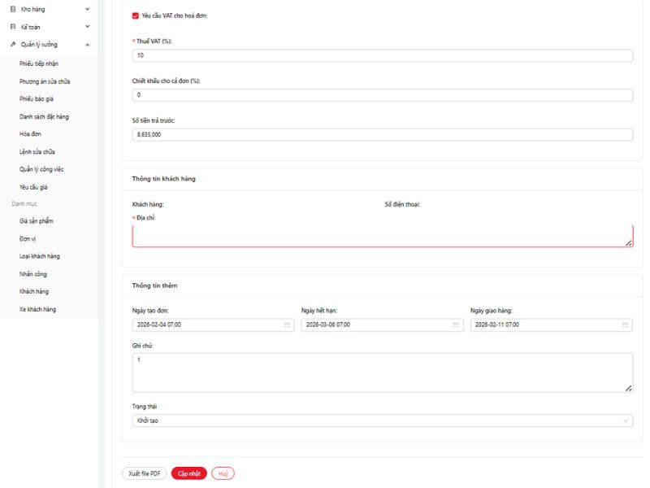
Task: Expand the Kho hàng menu chevron
Action: [x=87, y=9]
